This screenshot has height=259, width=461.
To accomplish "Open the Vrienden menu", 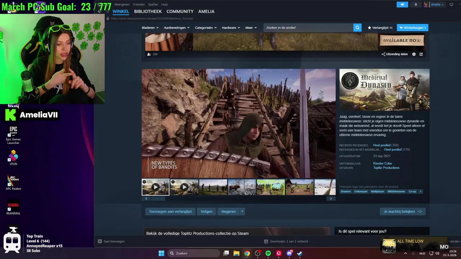I will click(x=139, y=5).
